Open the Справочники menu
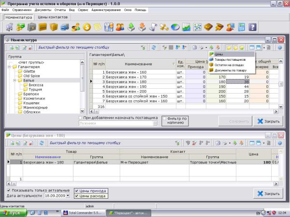Image resolution: width=290 pixels, height=217 pixels. pyautogui.click(x=22, y=10)
